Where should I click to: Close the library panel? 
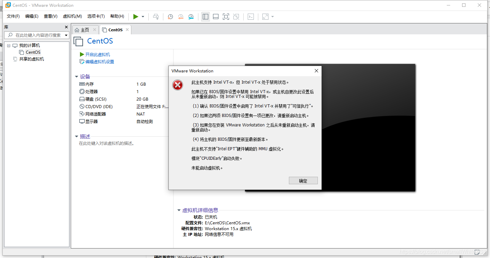66,27
